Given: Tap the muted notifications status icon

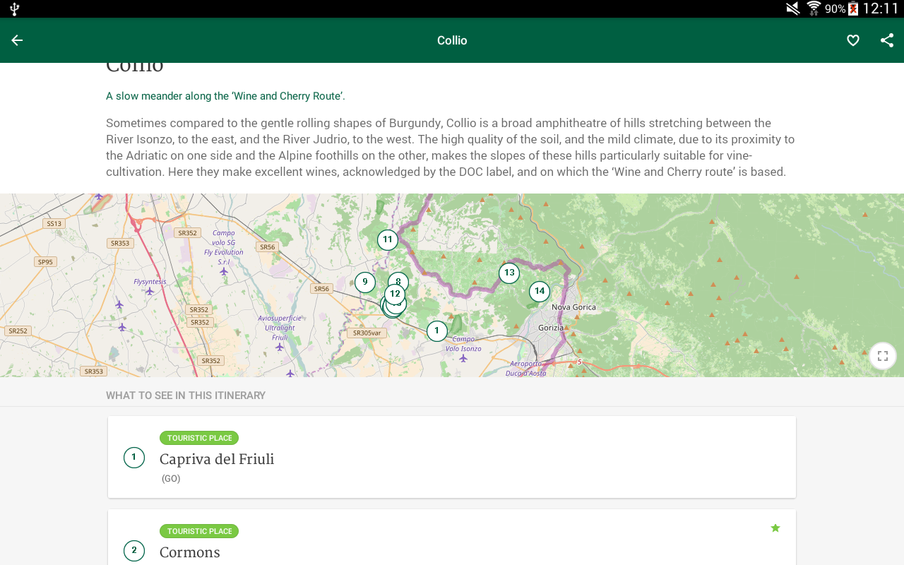Looking at the screenshot, I should click(x=793, y=8).
